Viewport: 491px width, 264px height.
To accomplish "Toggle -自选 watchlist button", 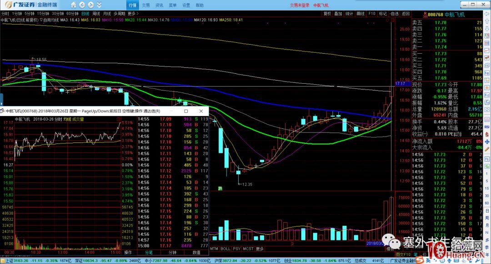I will click(x=394, y=14).
